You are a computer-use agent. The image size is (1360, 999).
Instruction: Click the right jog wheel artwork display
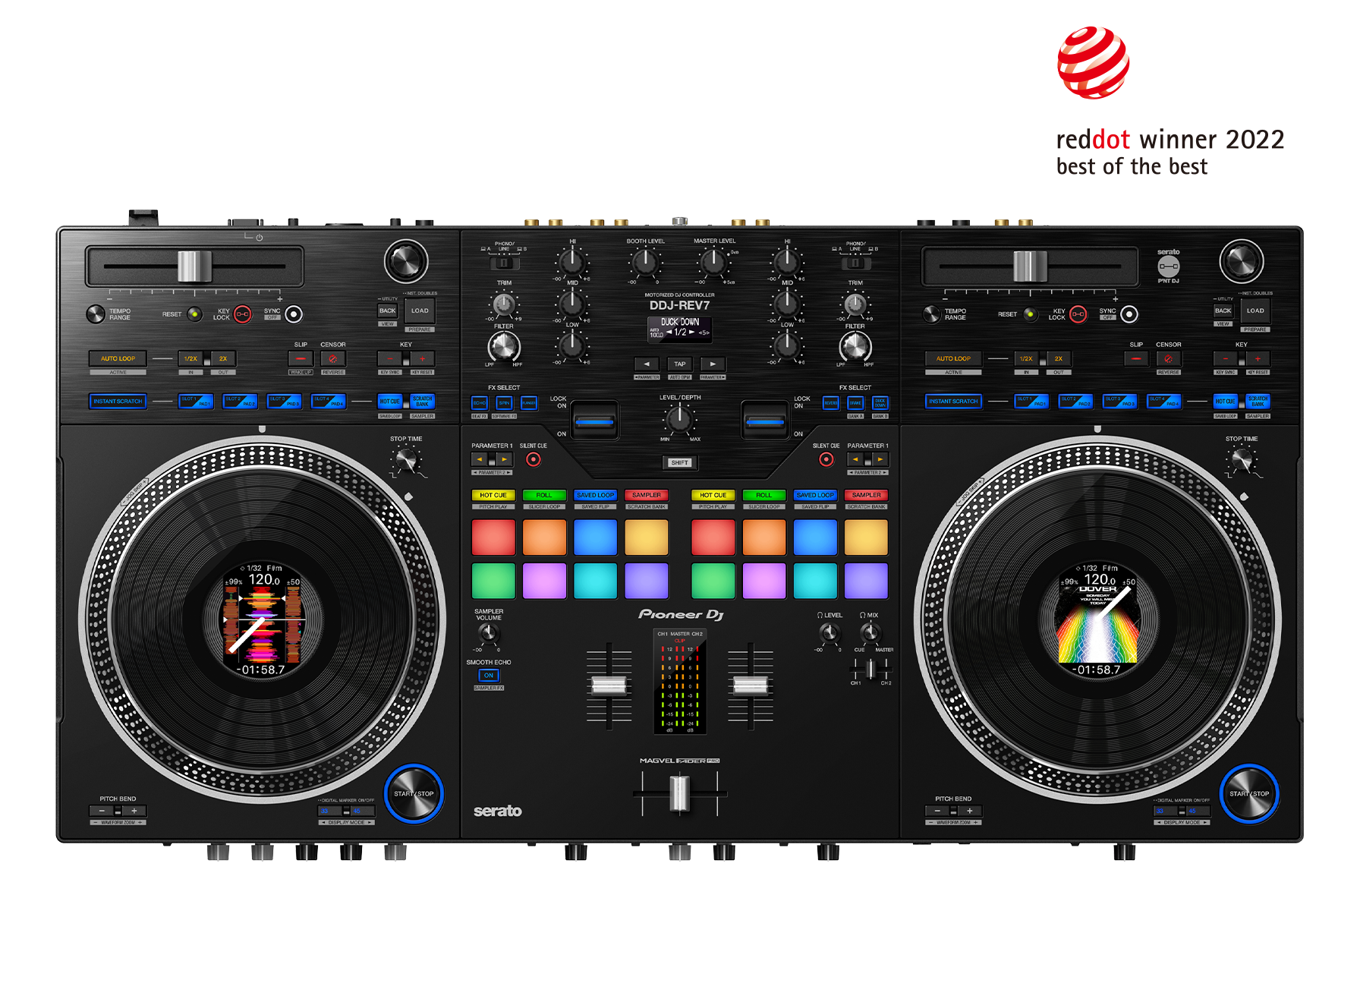pos(1098,619)
